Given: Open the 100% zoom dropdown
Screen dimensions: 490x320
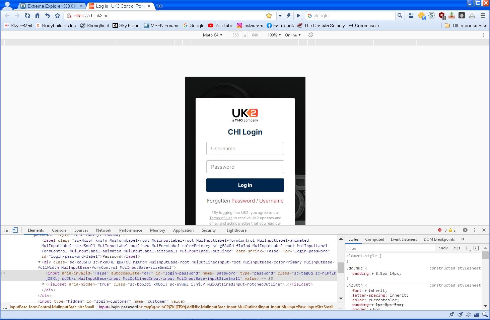Looking at the screenshot, I should (274, 35).
